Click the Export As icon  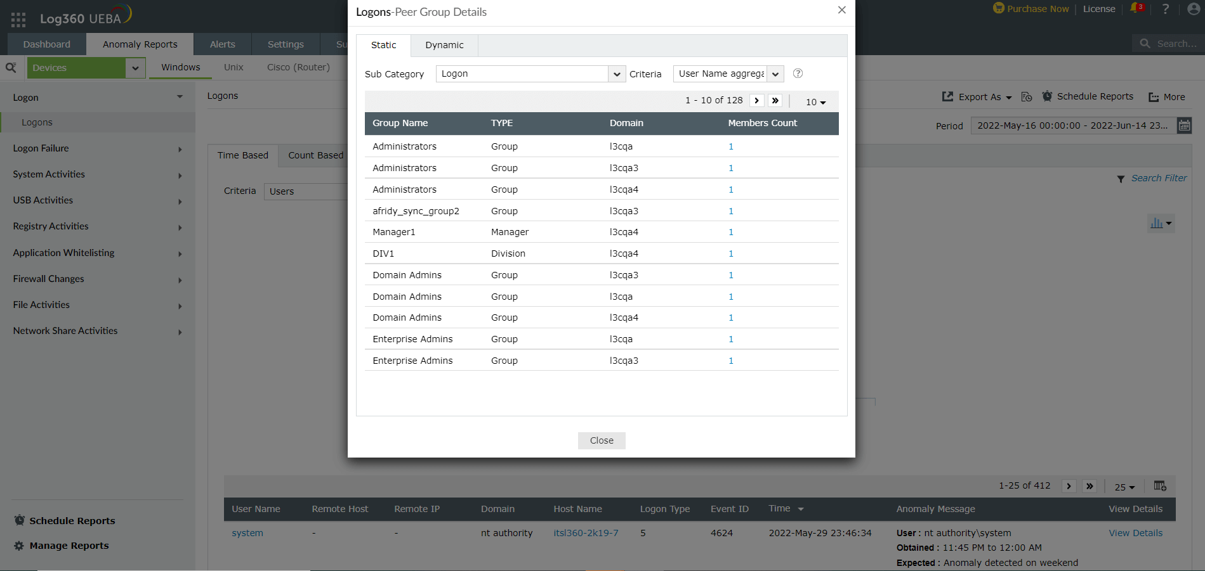pos(947,96)
